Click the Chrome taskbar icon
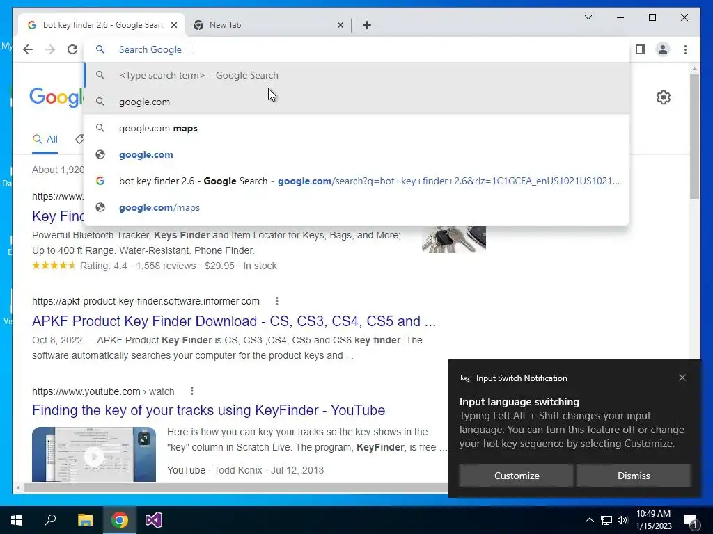 pos(120,520)
